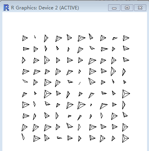Maximize the R Graphics Device 2 window
Viewport: 149px width, 151px height.
(x=127, y=8)
